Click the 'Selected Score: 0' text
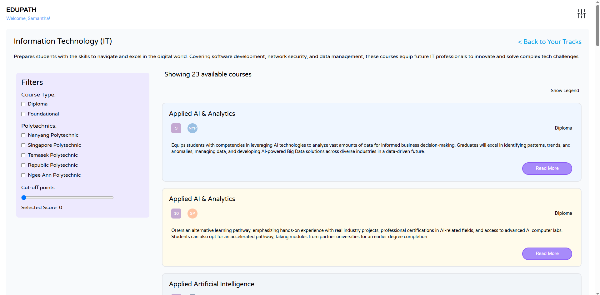The width and height of the screenshot is (600, 295). pyautogui.click(x=42, y=208)
